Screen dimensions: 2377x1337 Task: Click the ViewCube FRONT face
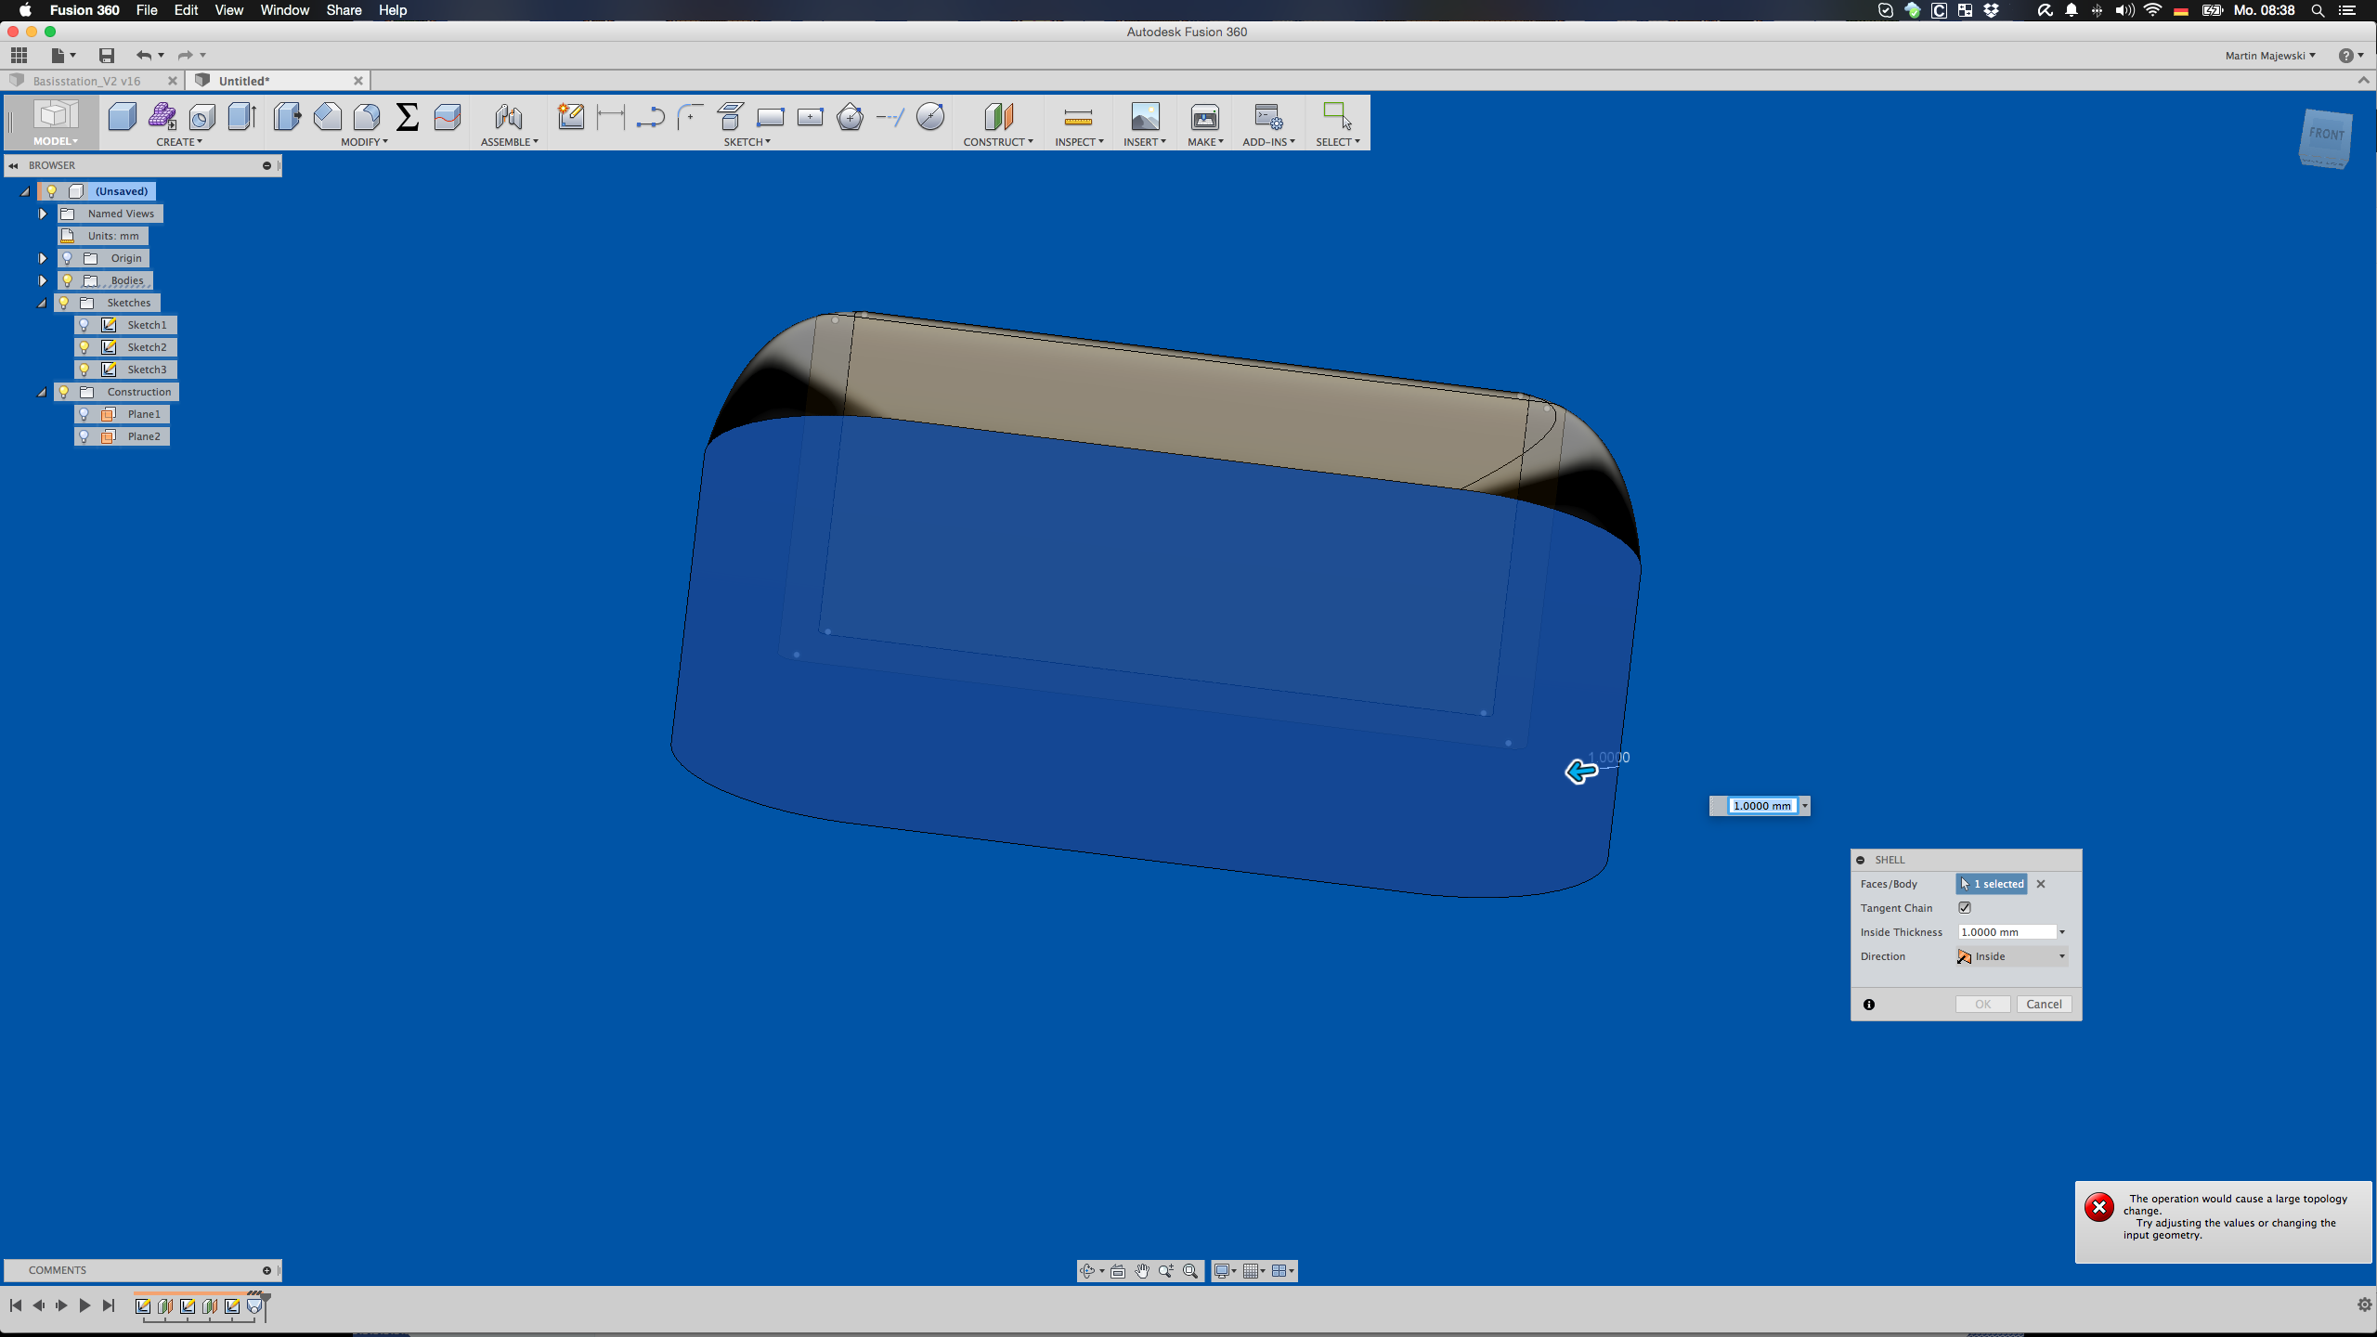point(2325,136)
